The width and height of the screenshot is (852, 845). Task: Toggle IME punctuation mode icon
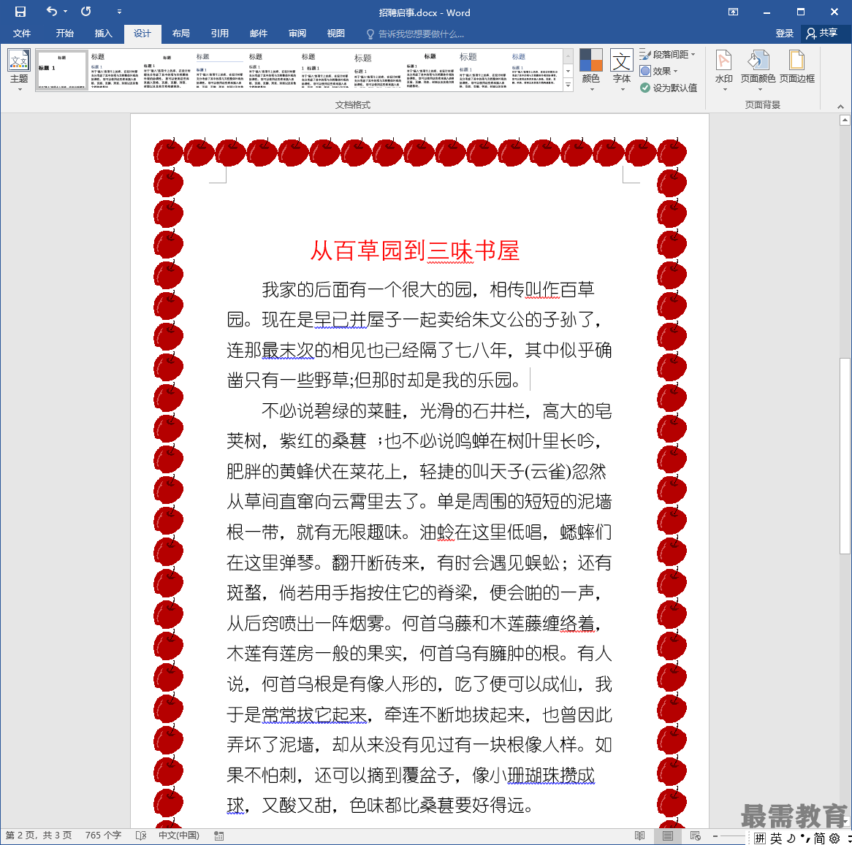(805, 838)
